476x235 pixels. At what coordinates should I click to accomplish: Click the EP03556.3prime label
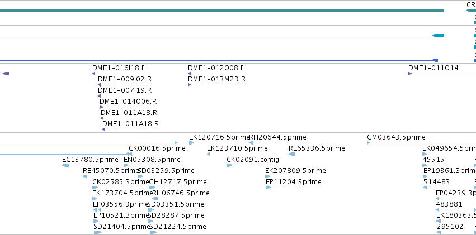(120, 204)
